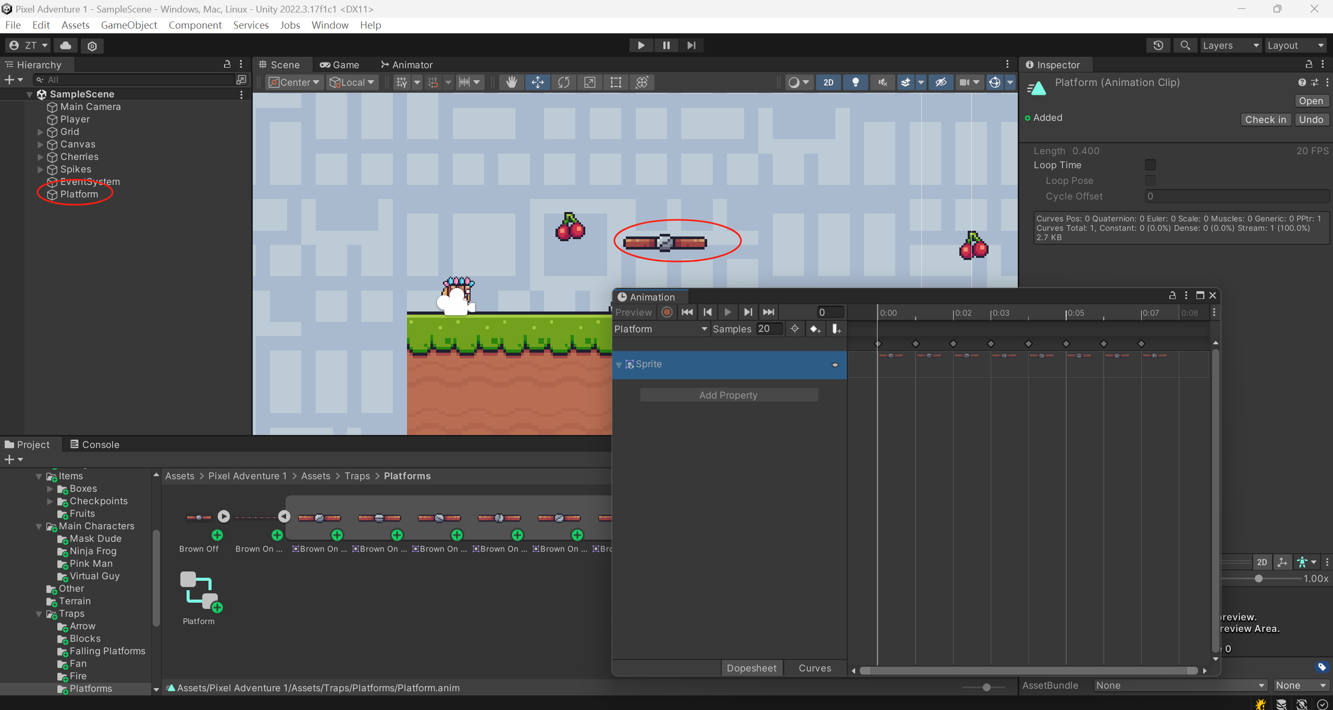This screenshot has width=1333, height=710.
Task: Open the GameObject menu
Action: (129, 24)
